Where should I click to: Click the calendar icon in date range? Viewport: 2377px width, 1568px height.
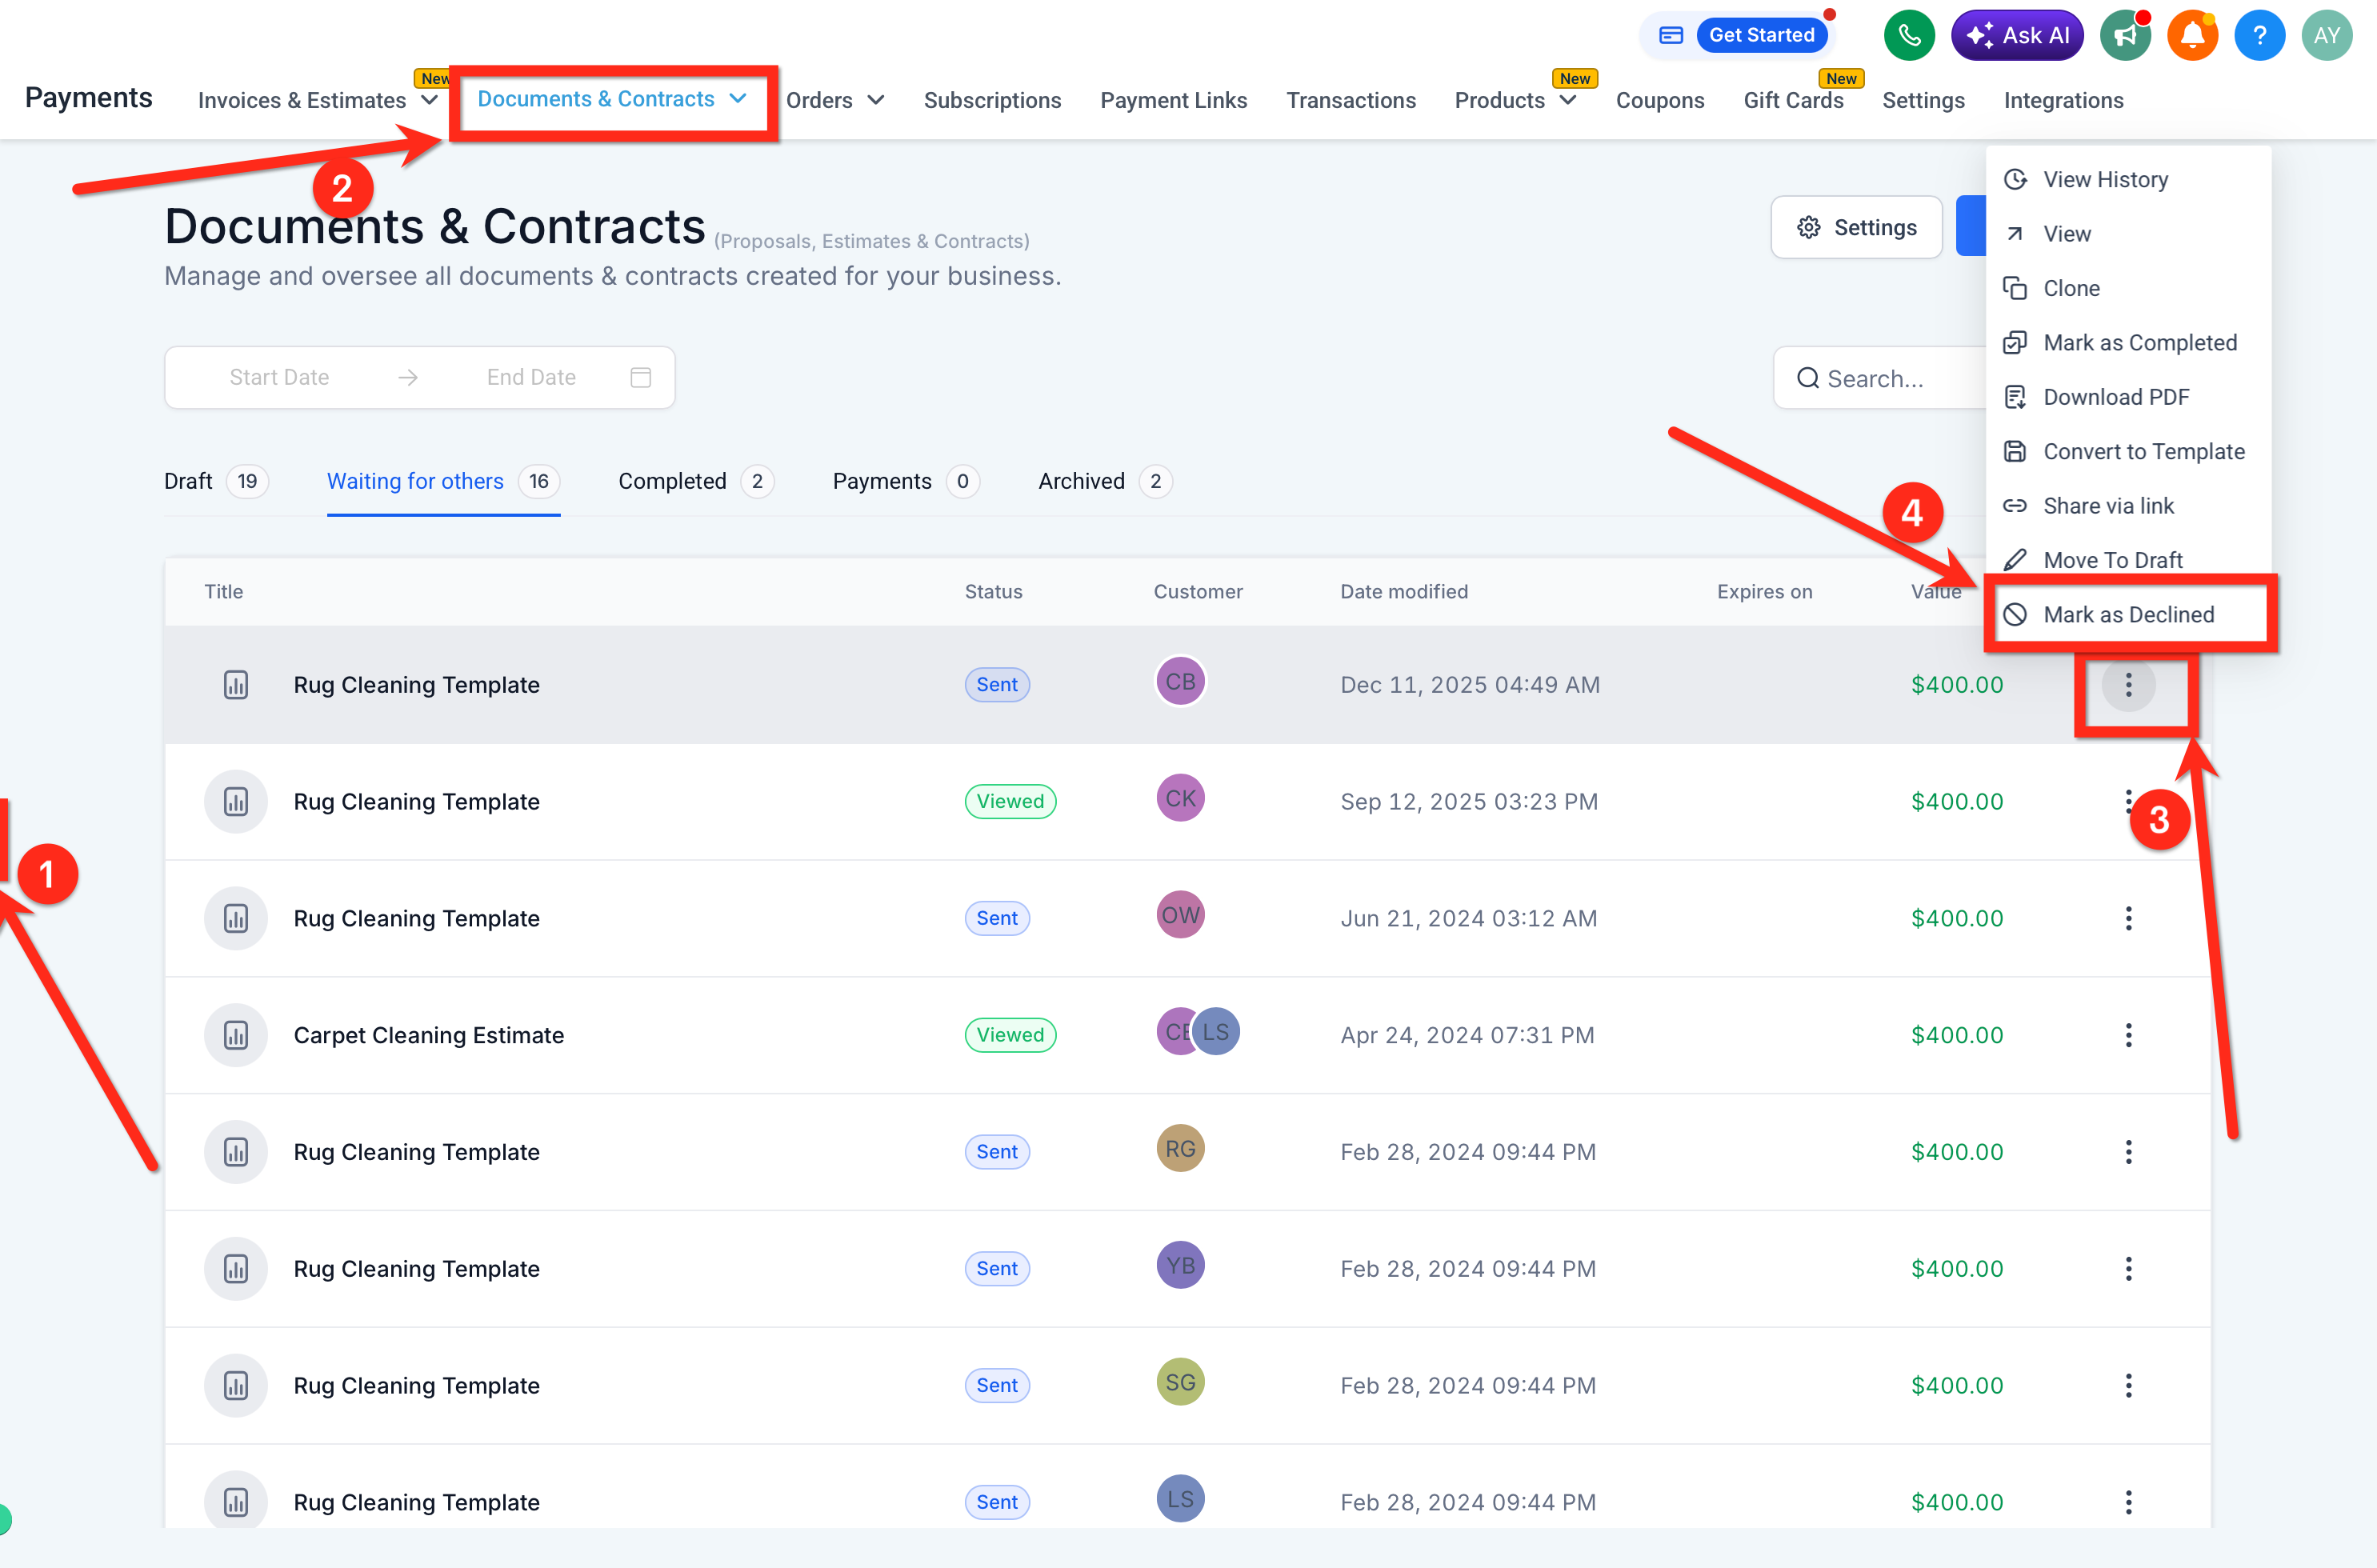[x=641, y=377]
